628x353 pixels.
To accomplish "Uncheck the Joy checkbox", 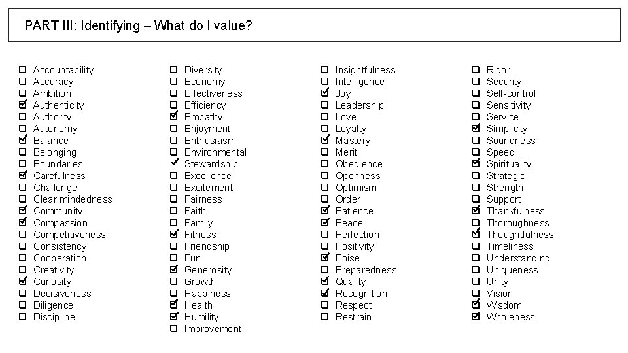I will pos(324,93).
